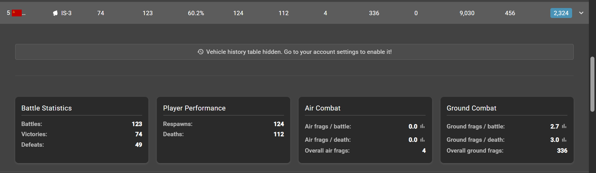Click the Player Performance card heading
The width and height of the screenshot is (596, 173).
tap(194, 108)
